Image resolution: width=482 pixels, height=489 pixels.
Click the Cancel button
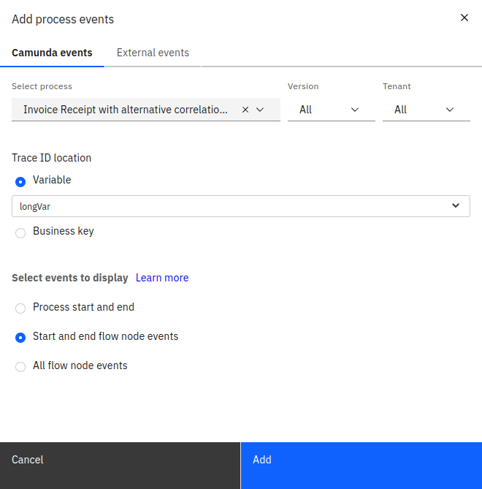120,460
